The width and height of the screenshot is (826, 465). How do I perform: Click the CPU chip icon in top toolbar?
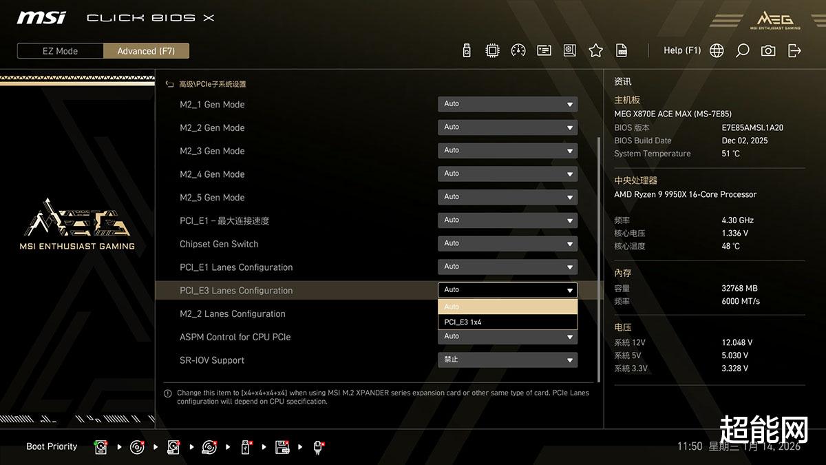pos(492,50)
